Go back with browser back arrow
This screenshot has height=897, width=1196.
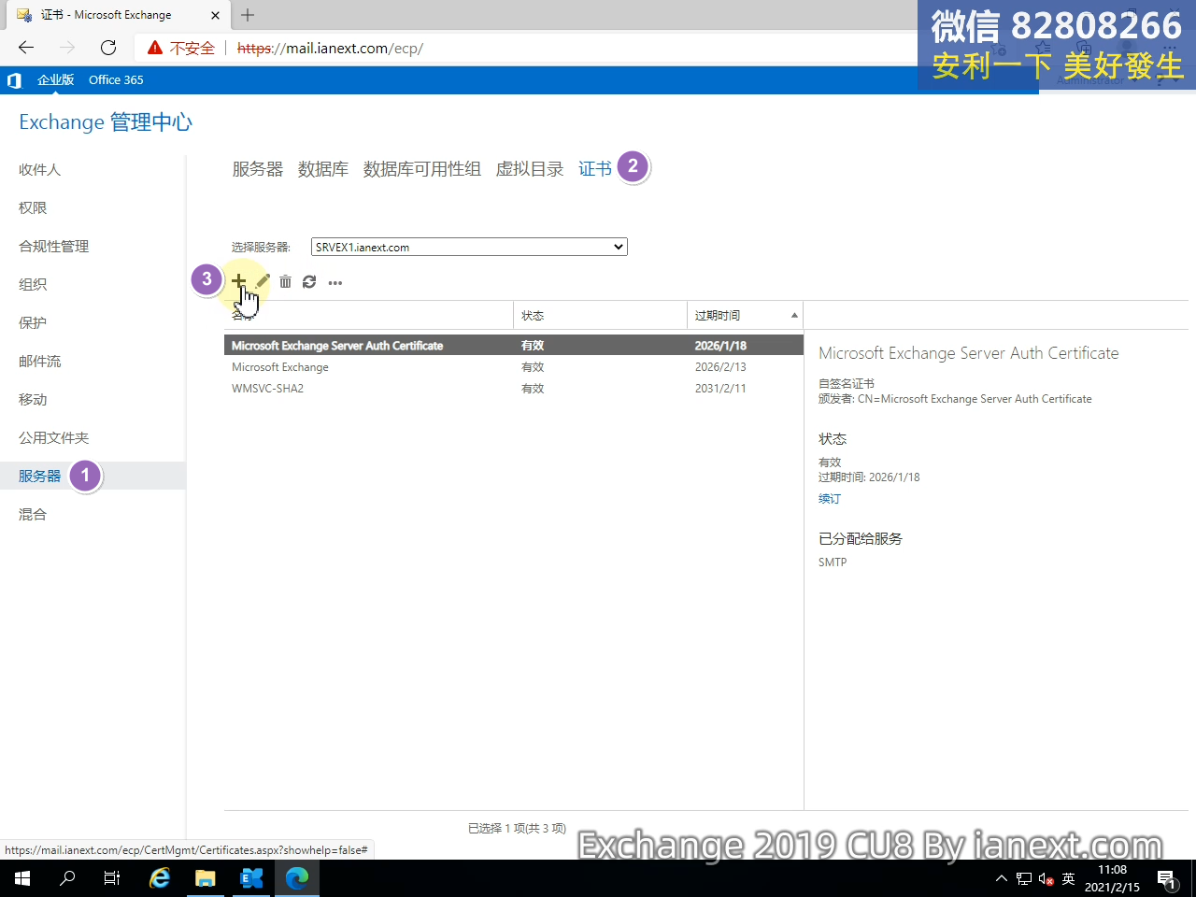(x=26, y=48)
